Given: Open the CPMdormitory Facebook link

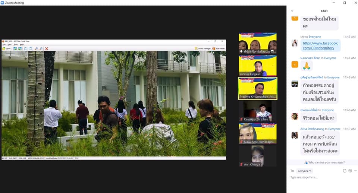Looking at the screenshot, I should pos(320,45).
